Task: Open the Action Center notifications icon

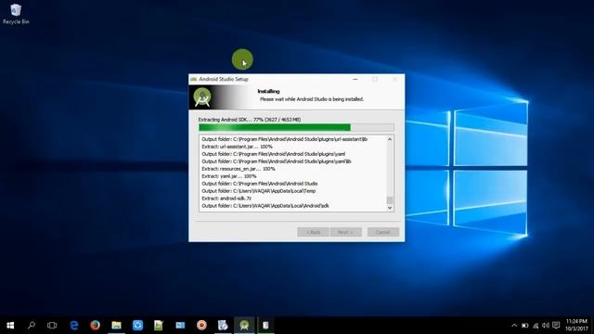Action: coord(556,326)
